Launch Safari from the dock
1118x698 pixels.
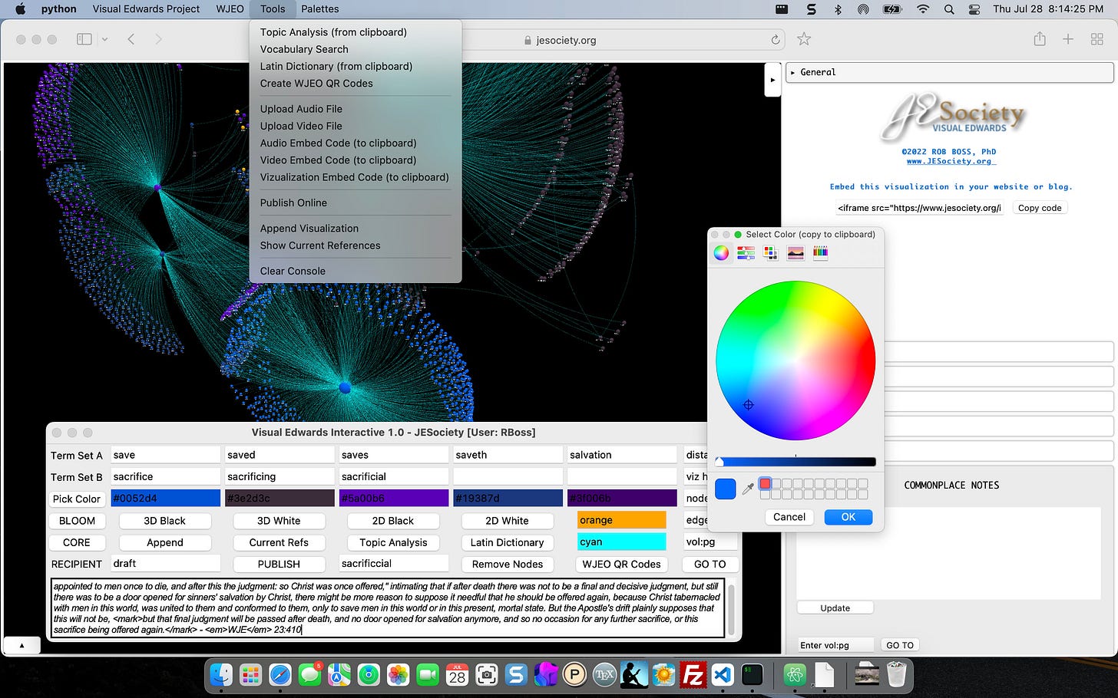[280, 675]
